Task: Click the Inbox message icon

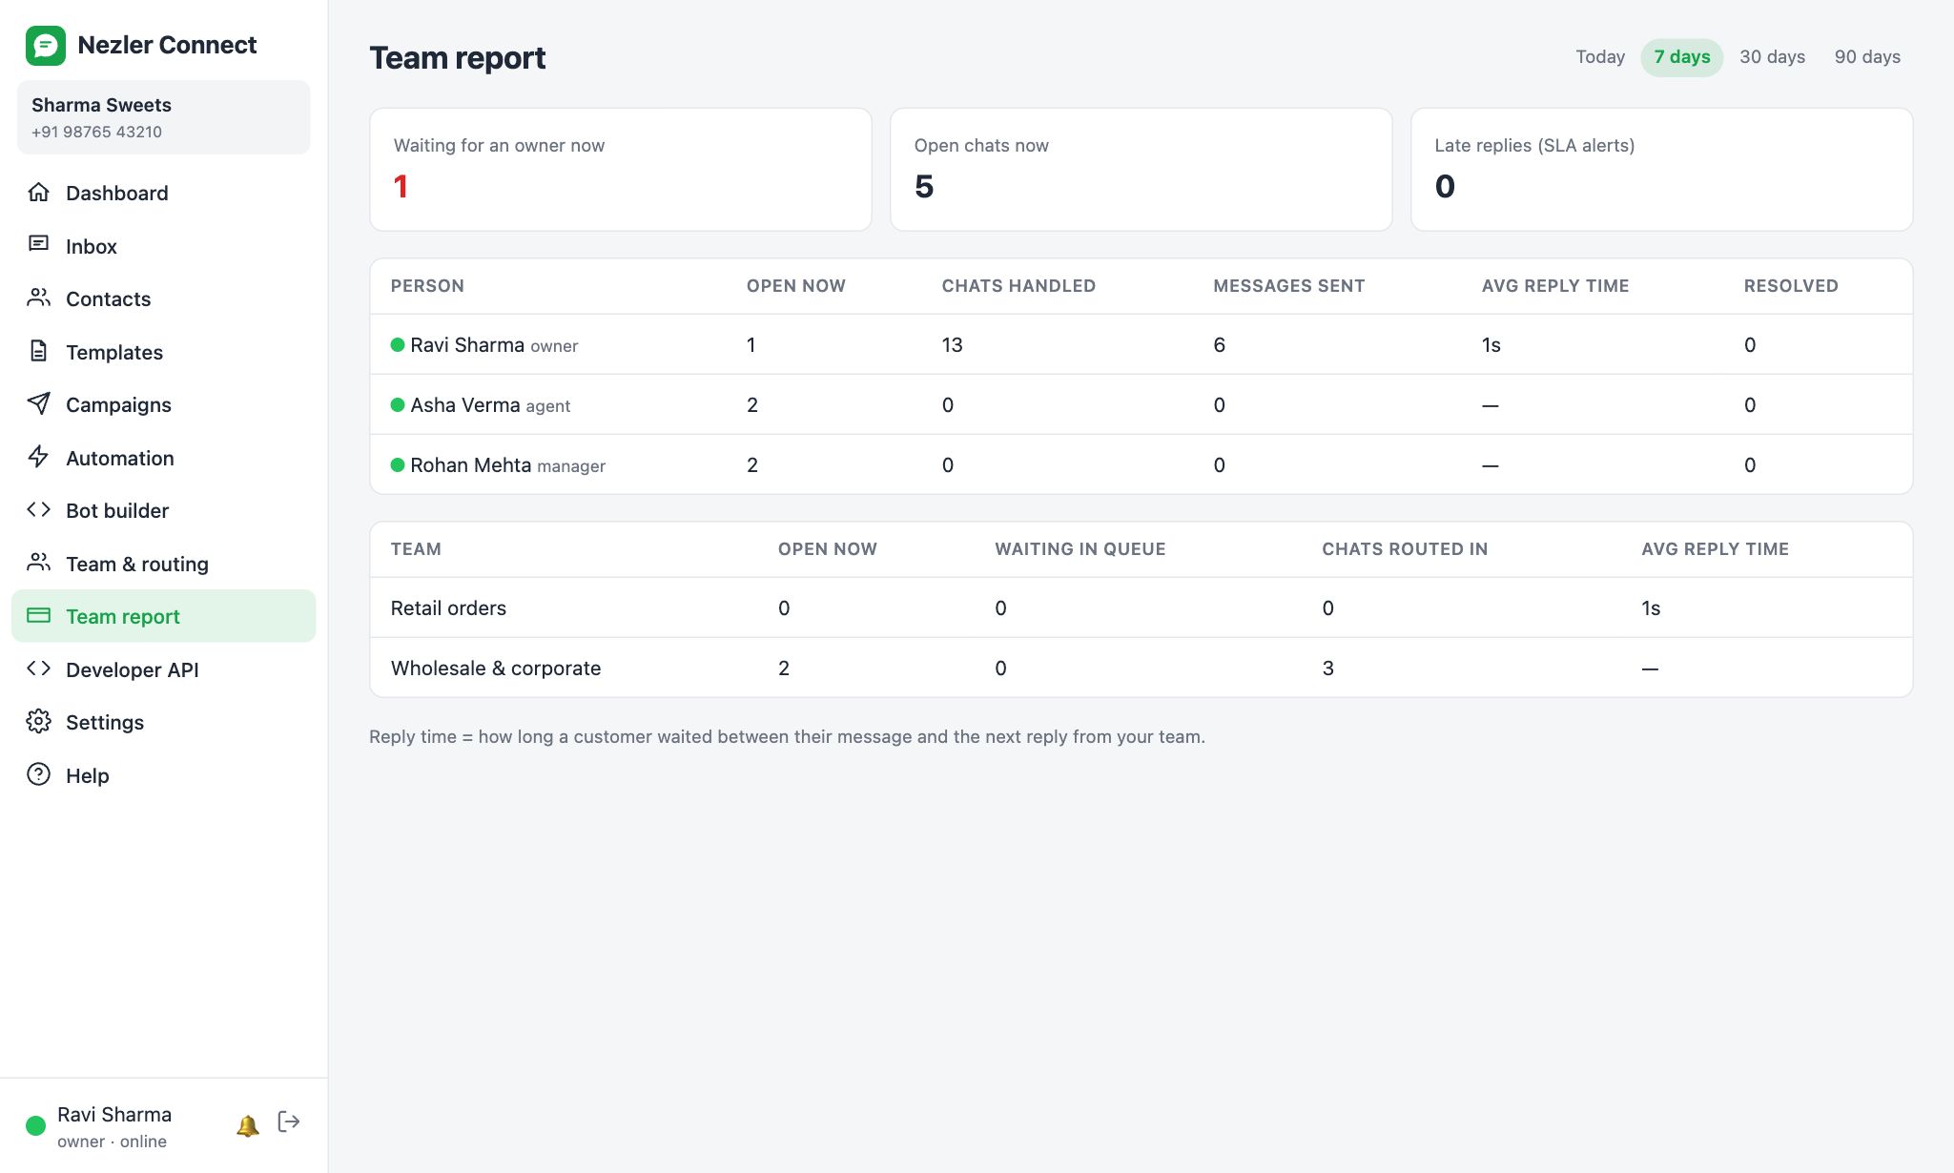Action: tap(38, 245)
